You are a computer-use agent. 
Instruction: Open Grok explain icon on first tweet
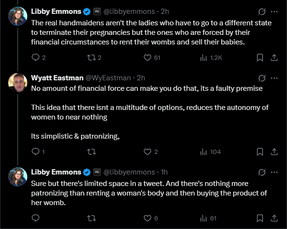(x=262, y=11)
